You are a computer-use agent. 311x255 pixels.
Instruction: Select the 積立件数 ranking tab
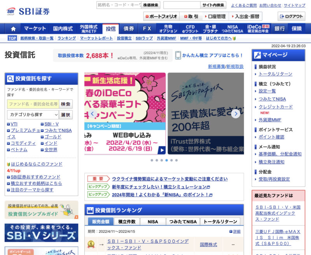click(x=127, y=222)
